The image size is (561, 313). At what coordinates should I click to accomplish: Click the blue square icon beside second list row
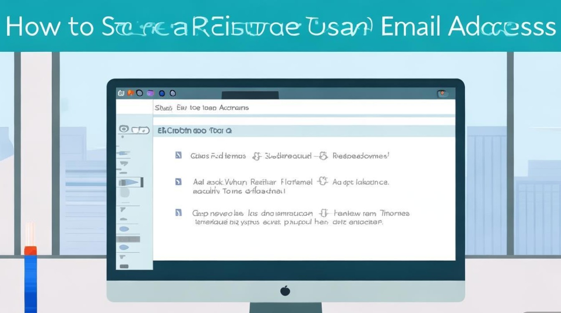(178, 182)
